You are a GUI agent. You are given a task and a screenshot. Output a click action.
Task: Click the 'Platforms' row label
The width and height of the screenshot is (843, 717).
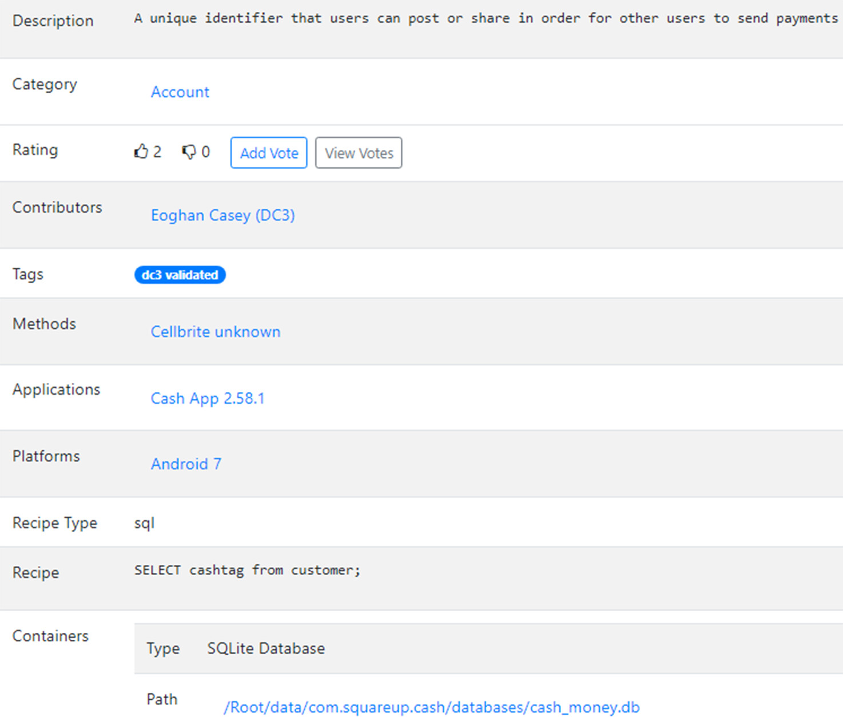pyautogui.click(x=46, y=456)
